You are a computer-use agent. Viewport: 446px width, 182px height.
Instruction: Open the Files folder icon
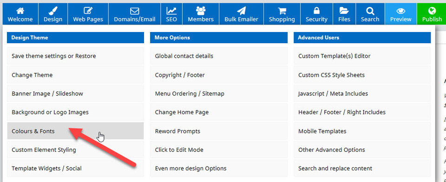344,11
